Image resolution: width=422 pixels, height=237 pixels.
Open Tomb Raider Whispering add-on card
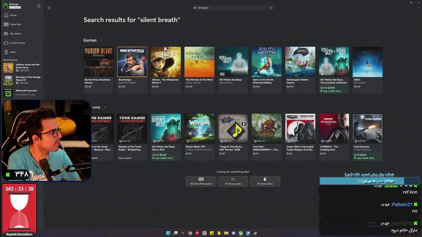pyautogui.click(x=132, y=137)
